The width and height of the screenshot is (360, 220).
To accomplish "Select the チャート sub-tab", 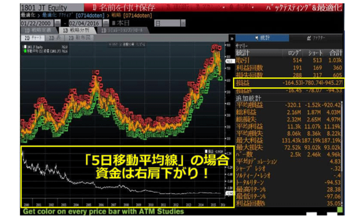I will point(33,38).
